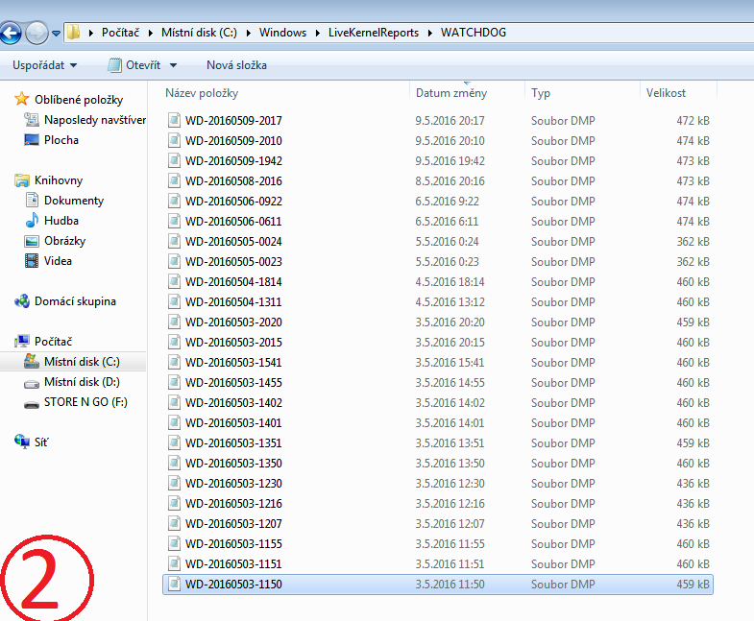Open the Uspořádat dropdown menu
Screen dimensions: 754x621
point(45,65)
